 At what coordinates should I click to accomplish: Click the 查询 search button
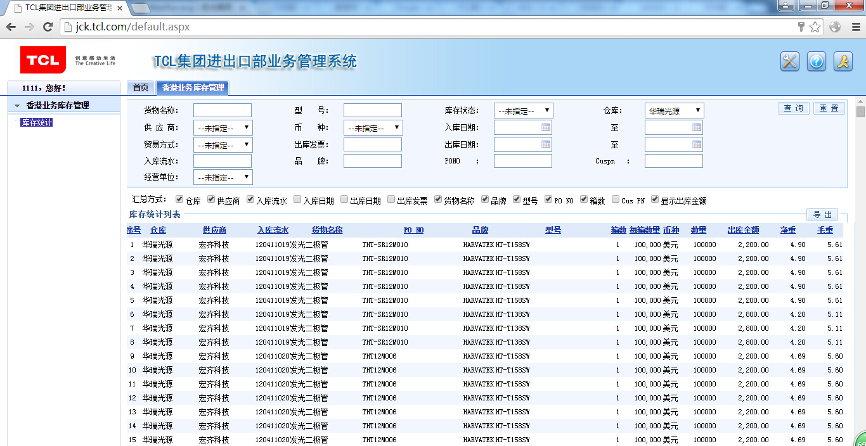coord(794,108)
